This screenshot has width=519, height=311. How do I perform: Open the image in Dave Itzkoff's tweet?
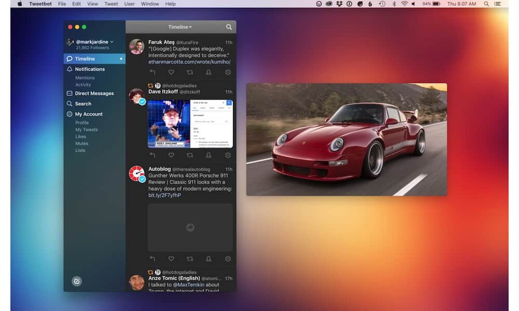point(190,123)
